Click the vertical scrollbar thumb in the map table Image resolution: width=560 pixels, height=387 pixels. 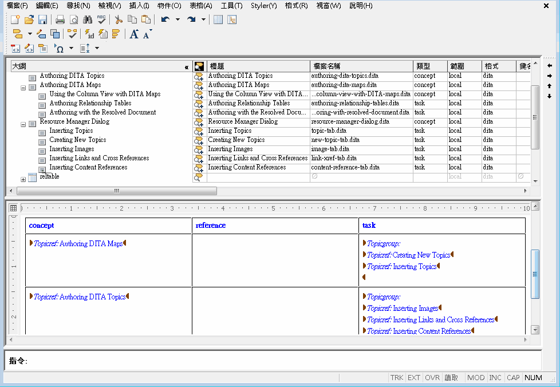click(x=535, y=117)
